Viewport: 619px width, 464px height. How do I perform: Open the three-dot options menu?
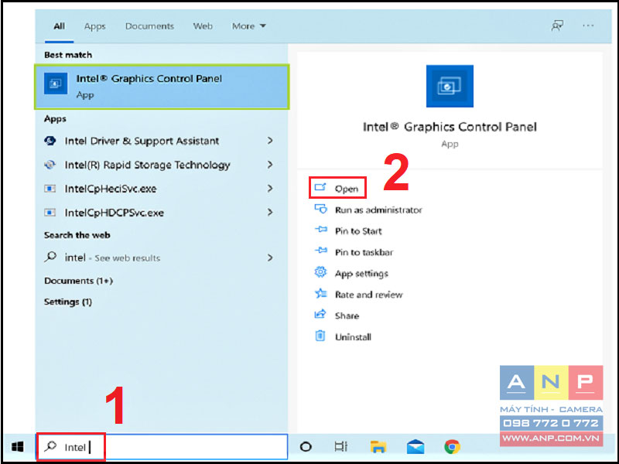coord(588,26)
